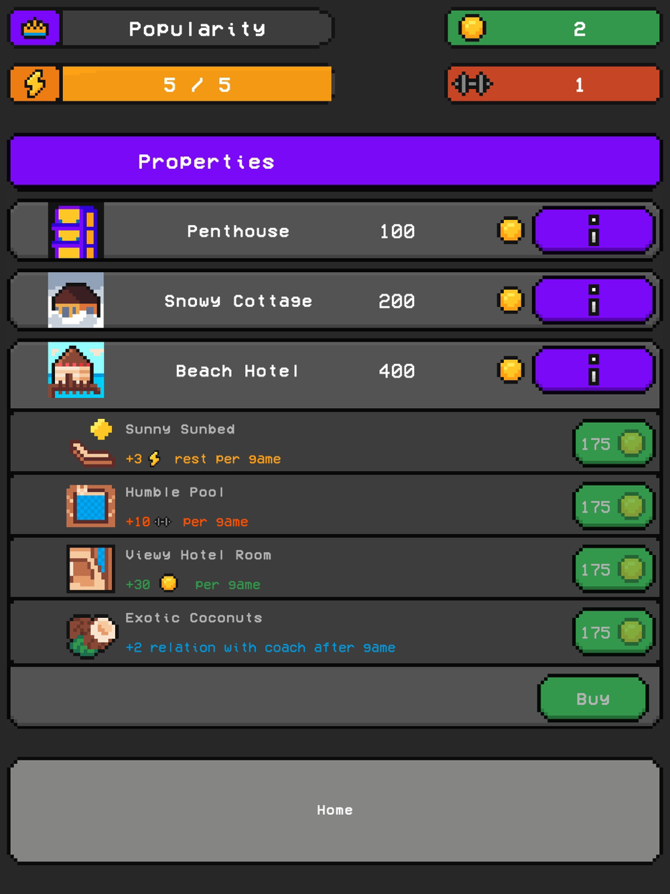Viewport: 670px width, 894px height.
Task: Click the orange energy progress bar
Action: (x=197, y=84)
